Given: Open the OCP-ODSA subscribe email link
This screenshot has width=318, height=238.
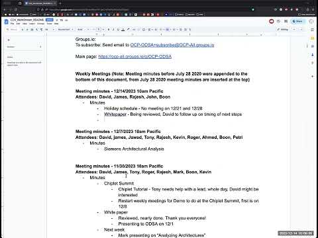Looking at the screenshot, I should click(x=172, y=45).
